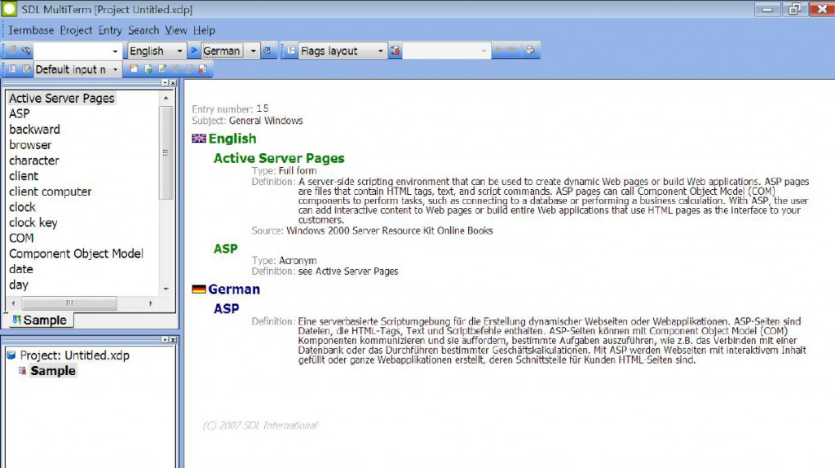The height and width of the screenshot is (468, 835).
Task: Click the Project: Untitled.xdp database icon
Action: (11, 355)
